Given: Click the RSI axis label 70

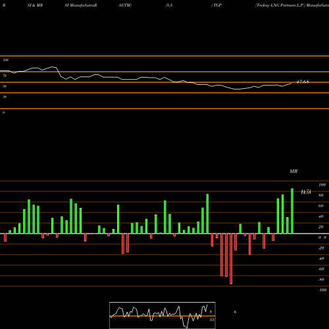Looking at the screenshot, I should pyautogui.click(x=5, y=76).
